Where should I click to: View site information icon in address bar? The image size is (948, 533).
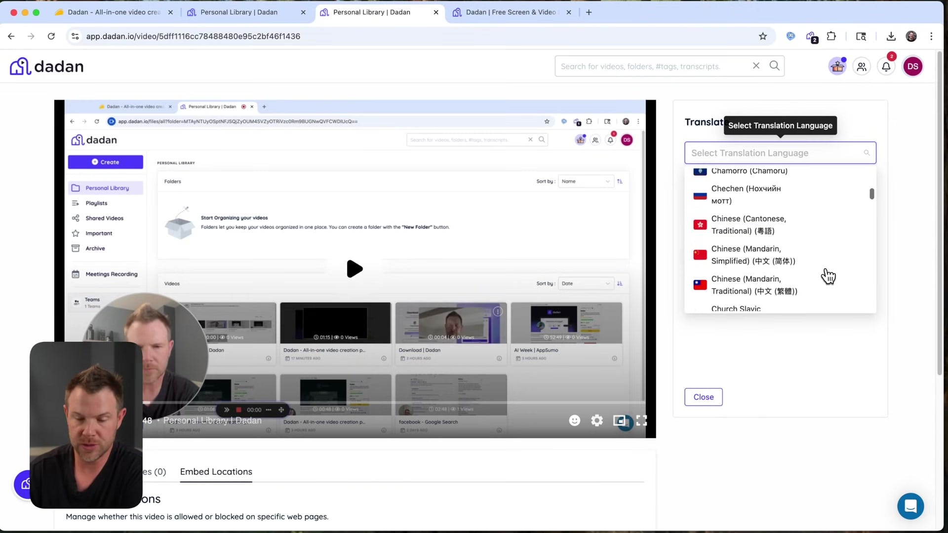tap(75, 36)
